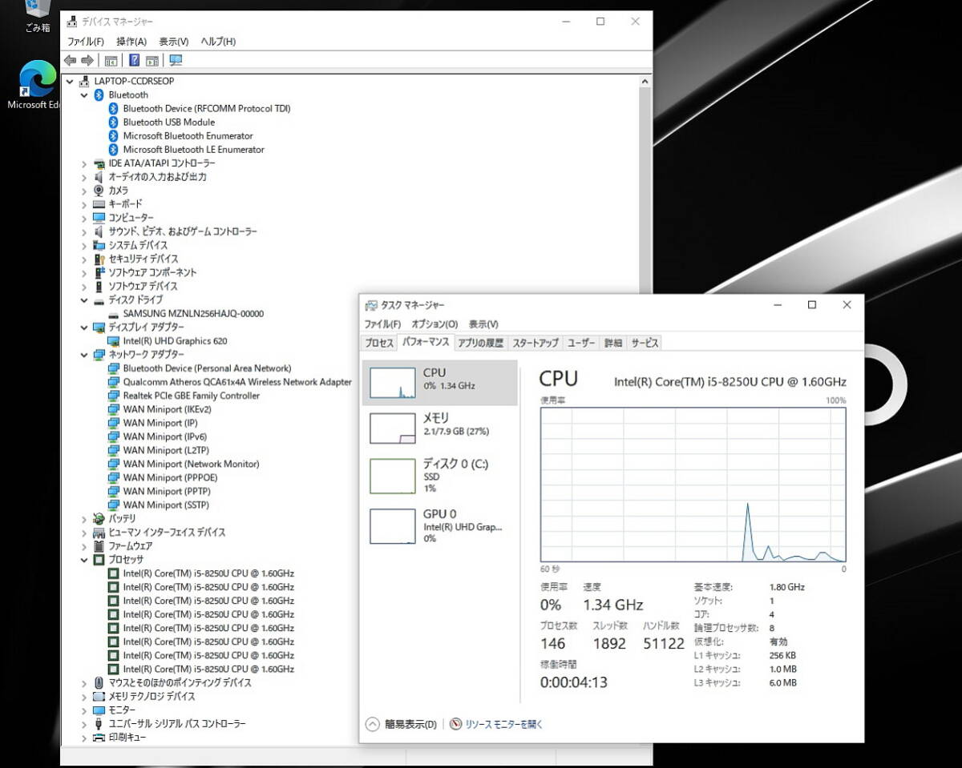Open the 詳細 tab

click(613, 343)
